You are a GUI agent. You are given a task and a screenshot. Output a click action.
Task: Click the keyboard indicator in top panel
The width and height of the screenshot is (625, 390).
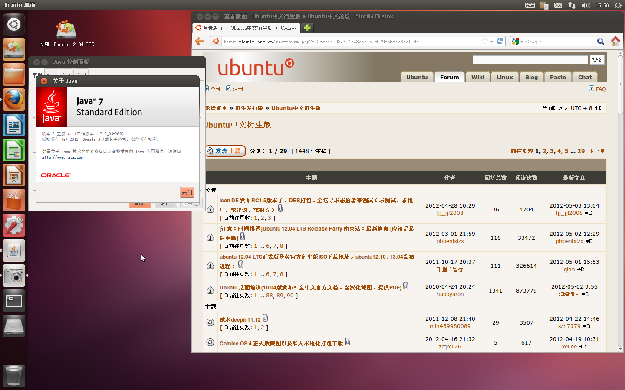click(530, 5)
